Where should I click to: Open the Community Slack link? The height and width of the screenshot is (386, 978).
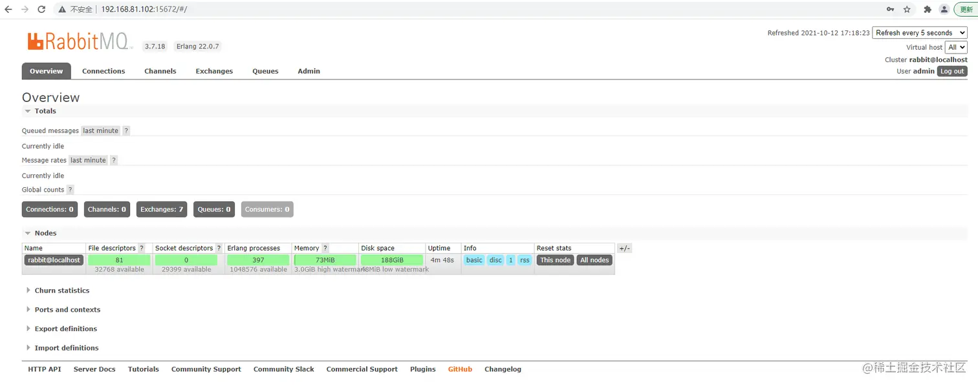(284, 369)
